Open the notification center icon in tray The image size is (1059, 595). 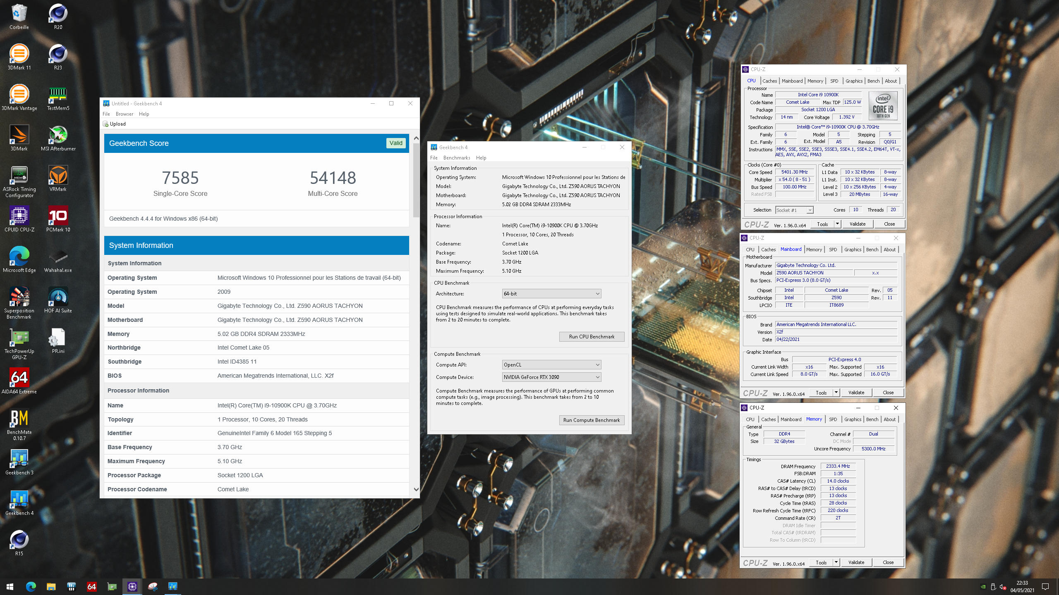point(1045,586)
